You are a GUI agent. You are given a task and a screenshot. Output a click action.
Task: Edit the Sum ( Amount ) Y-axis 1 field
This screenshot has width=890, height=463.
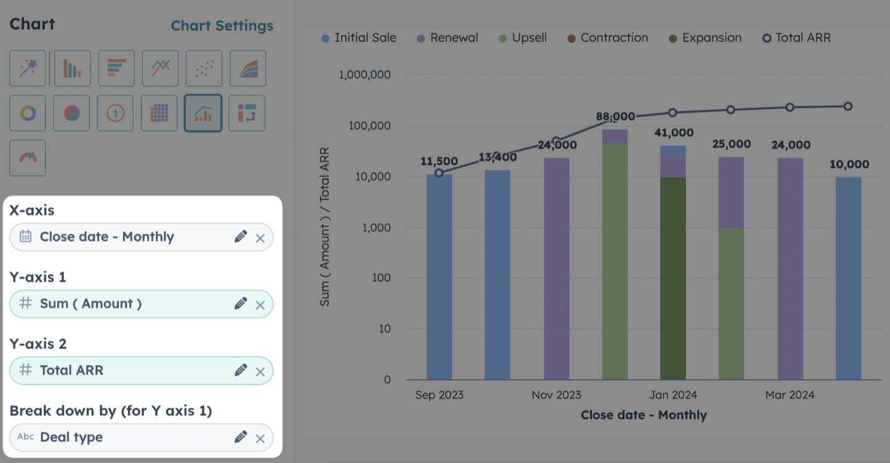[x=240, y=304]
